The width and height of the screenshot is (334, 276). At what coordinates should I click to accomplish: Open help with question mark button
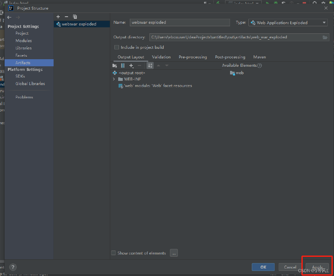pyautogui.click(x=13, y=267)
